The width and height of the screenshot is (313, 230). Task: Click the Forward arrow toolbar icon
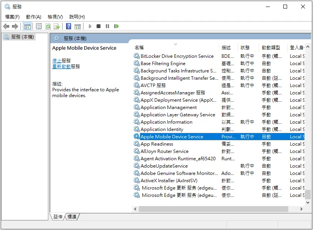[15, 26]
